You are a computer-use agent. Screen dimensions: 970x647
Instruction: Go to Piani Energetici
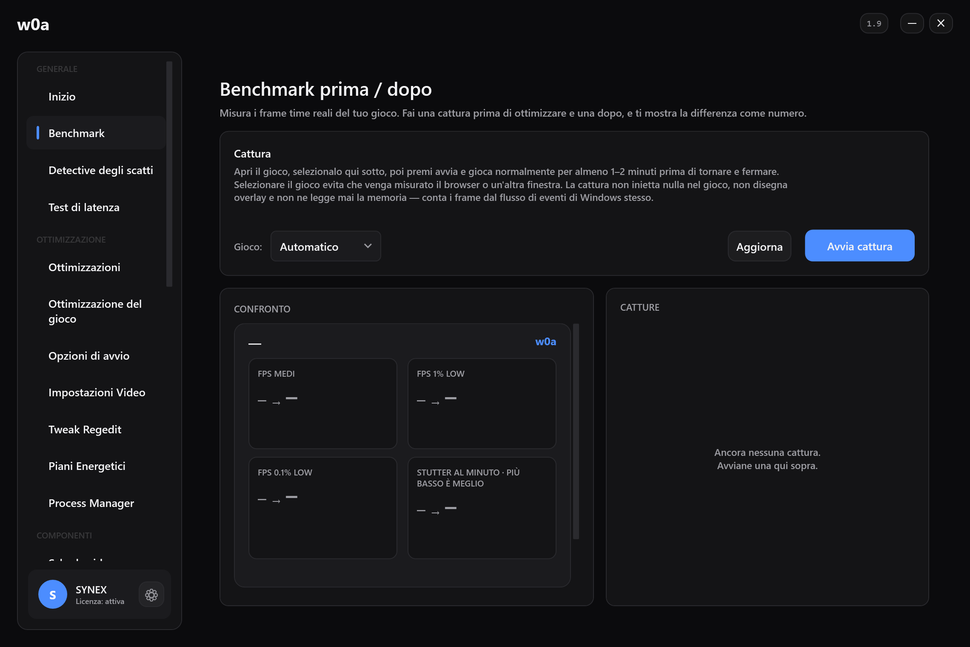(96, 466)
